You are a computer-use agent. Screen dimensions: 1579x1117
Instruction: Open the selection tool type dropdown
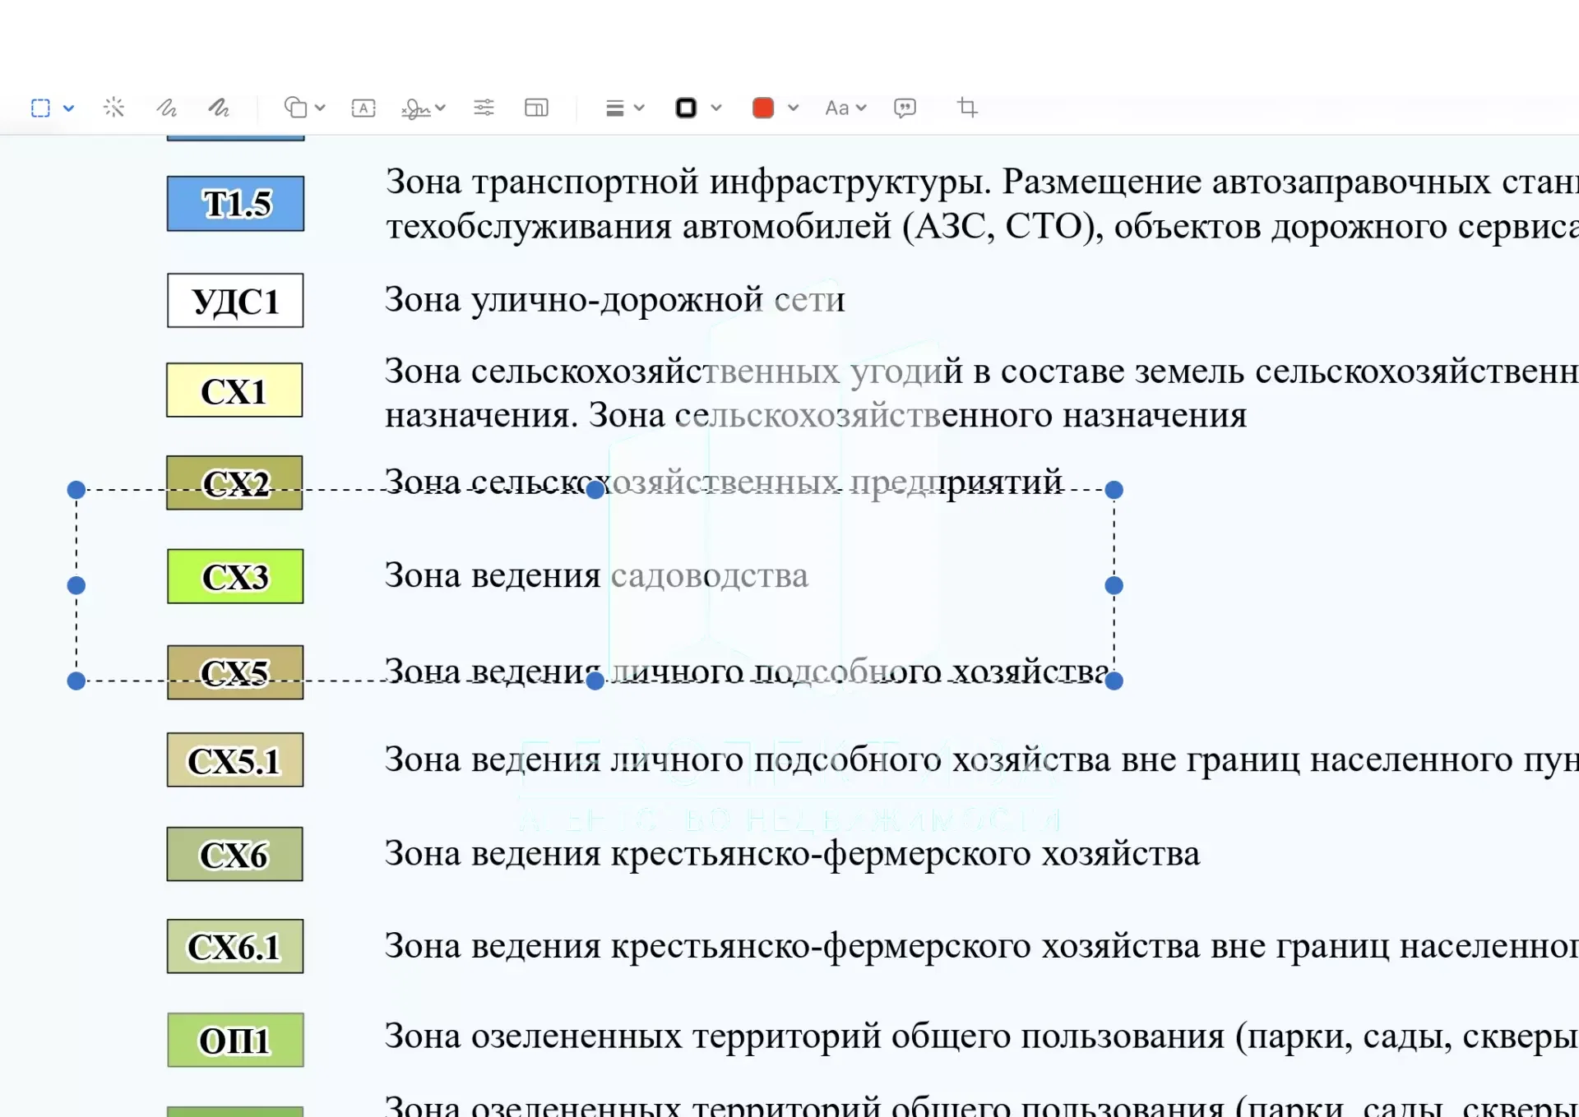(69, 108)
